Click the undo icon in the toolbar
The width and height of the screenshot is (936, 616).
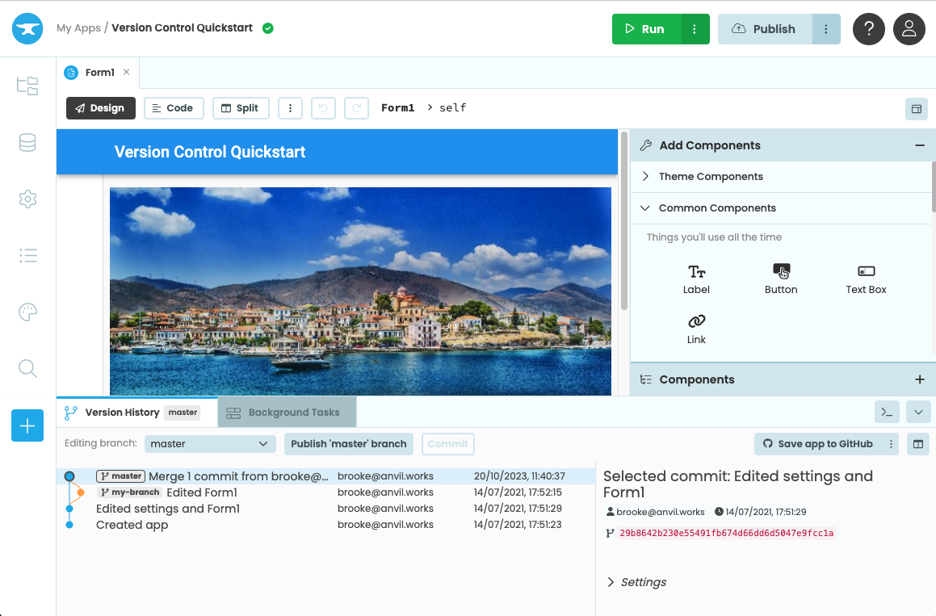pos(323,107)
